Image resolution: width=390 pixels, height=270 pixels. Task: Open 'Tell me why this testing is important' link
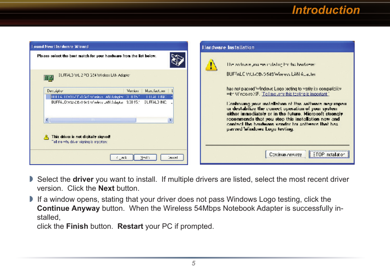296,94
